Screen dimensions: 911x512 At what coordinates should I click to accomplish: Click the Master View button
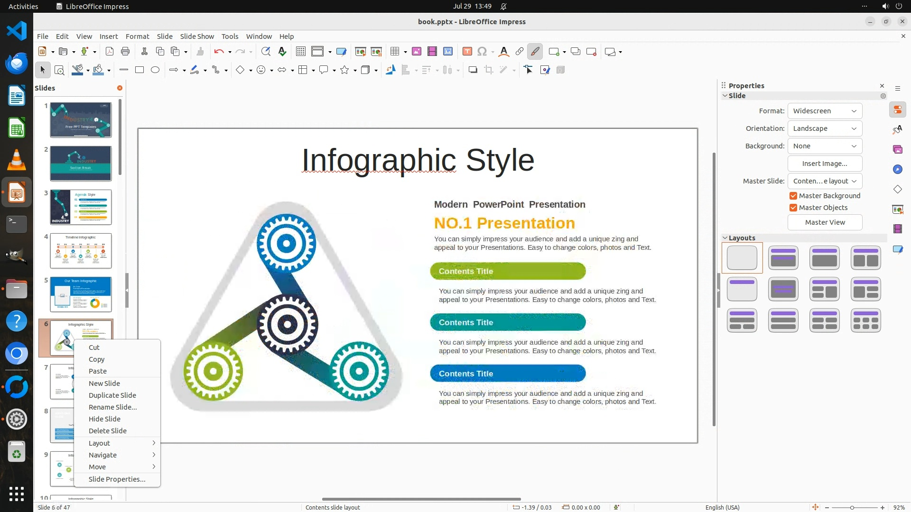pos(825,222)
